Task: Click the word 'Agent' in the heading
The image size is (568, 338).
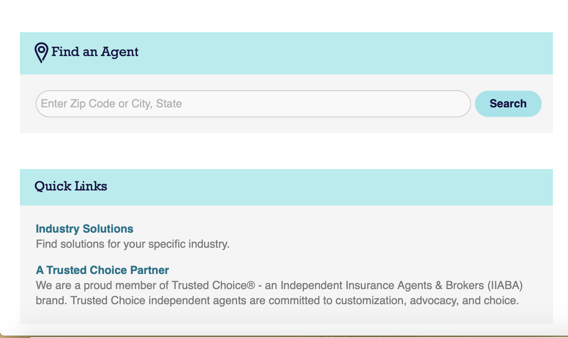Action: tap(119, 52)
